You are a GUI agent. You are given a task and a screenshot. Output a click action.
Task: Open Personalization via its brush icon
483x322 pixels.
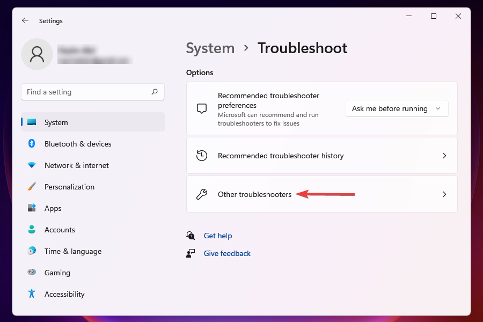[x=32, y=187]
